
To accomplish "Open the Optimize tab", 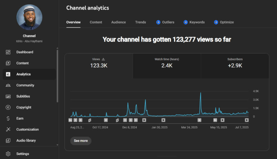I will 224,22.
